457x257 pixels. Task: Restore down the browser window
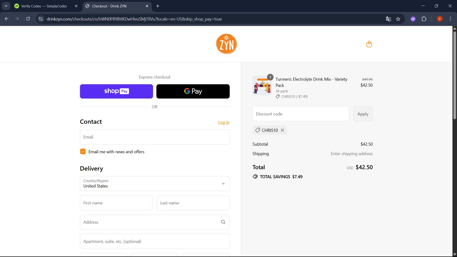tap(436, 6)
